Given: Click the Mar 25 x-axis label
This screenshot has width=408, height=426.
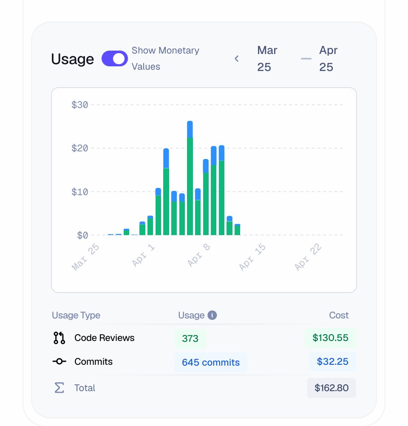Looking at the screenshot, I should [85, 257].
